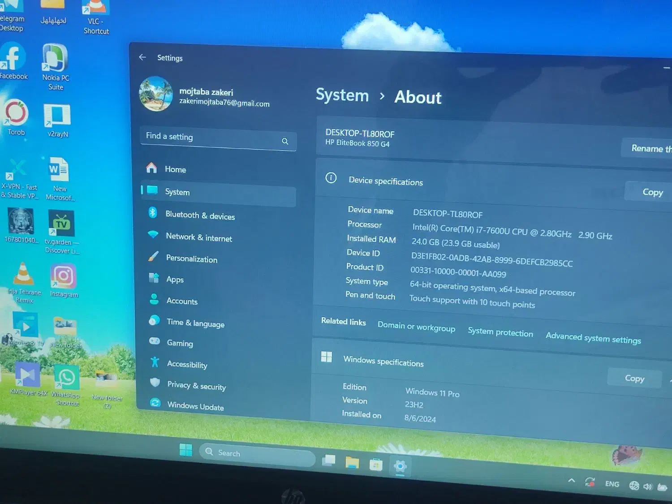Screen dimensions: 672x504
Task: Open the System protection link
Action: pos(500,332)
